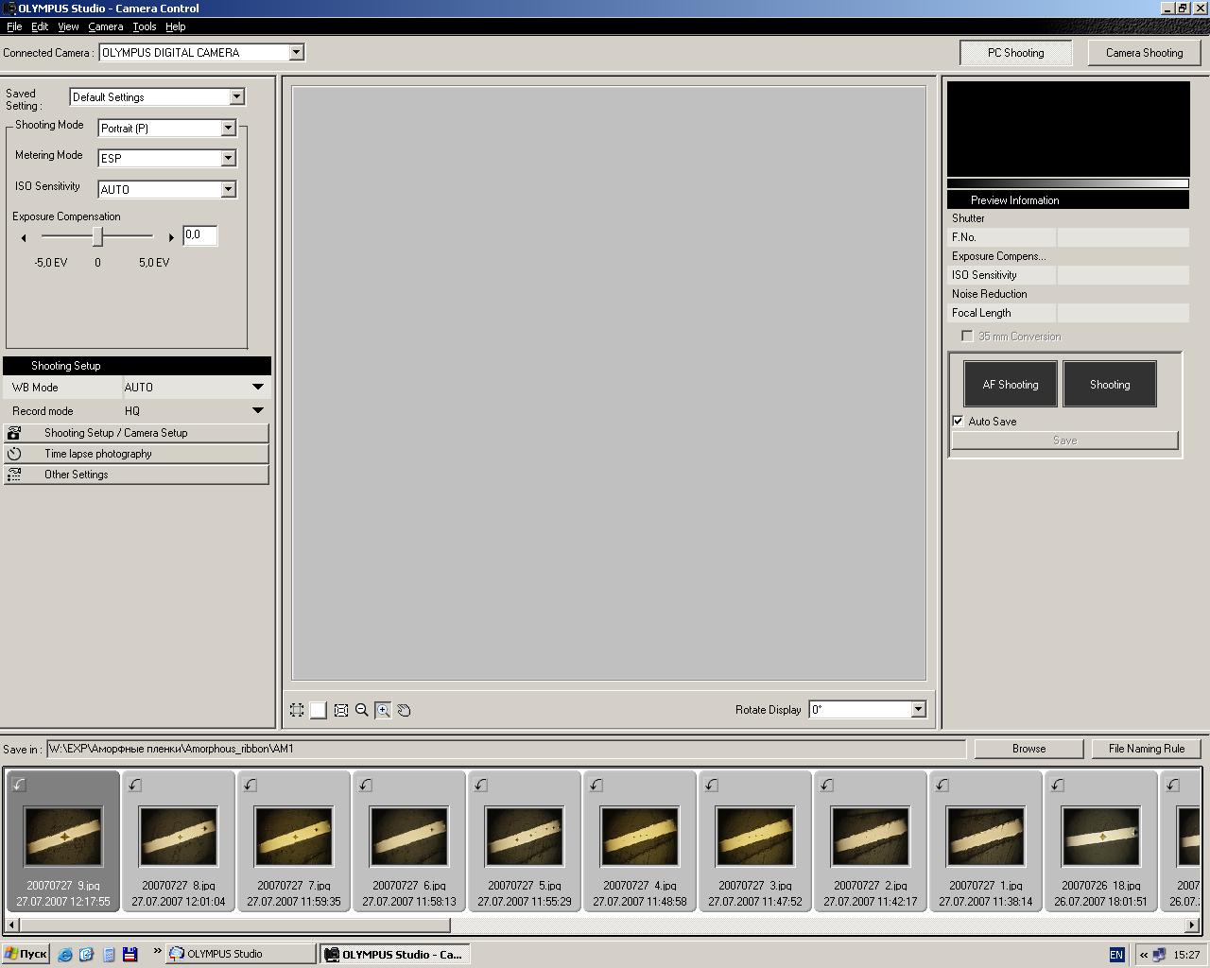
Task: Click rotate icon on 20070727_7.jpg thumbnail
Action: pos(250,785)
